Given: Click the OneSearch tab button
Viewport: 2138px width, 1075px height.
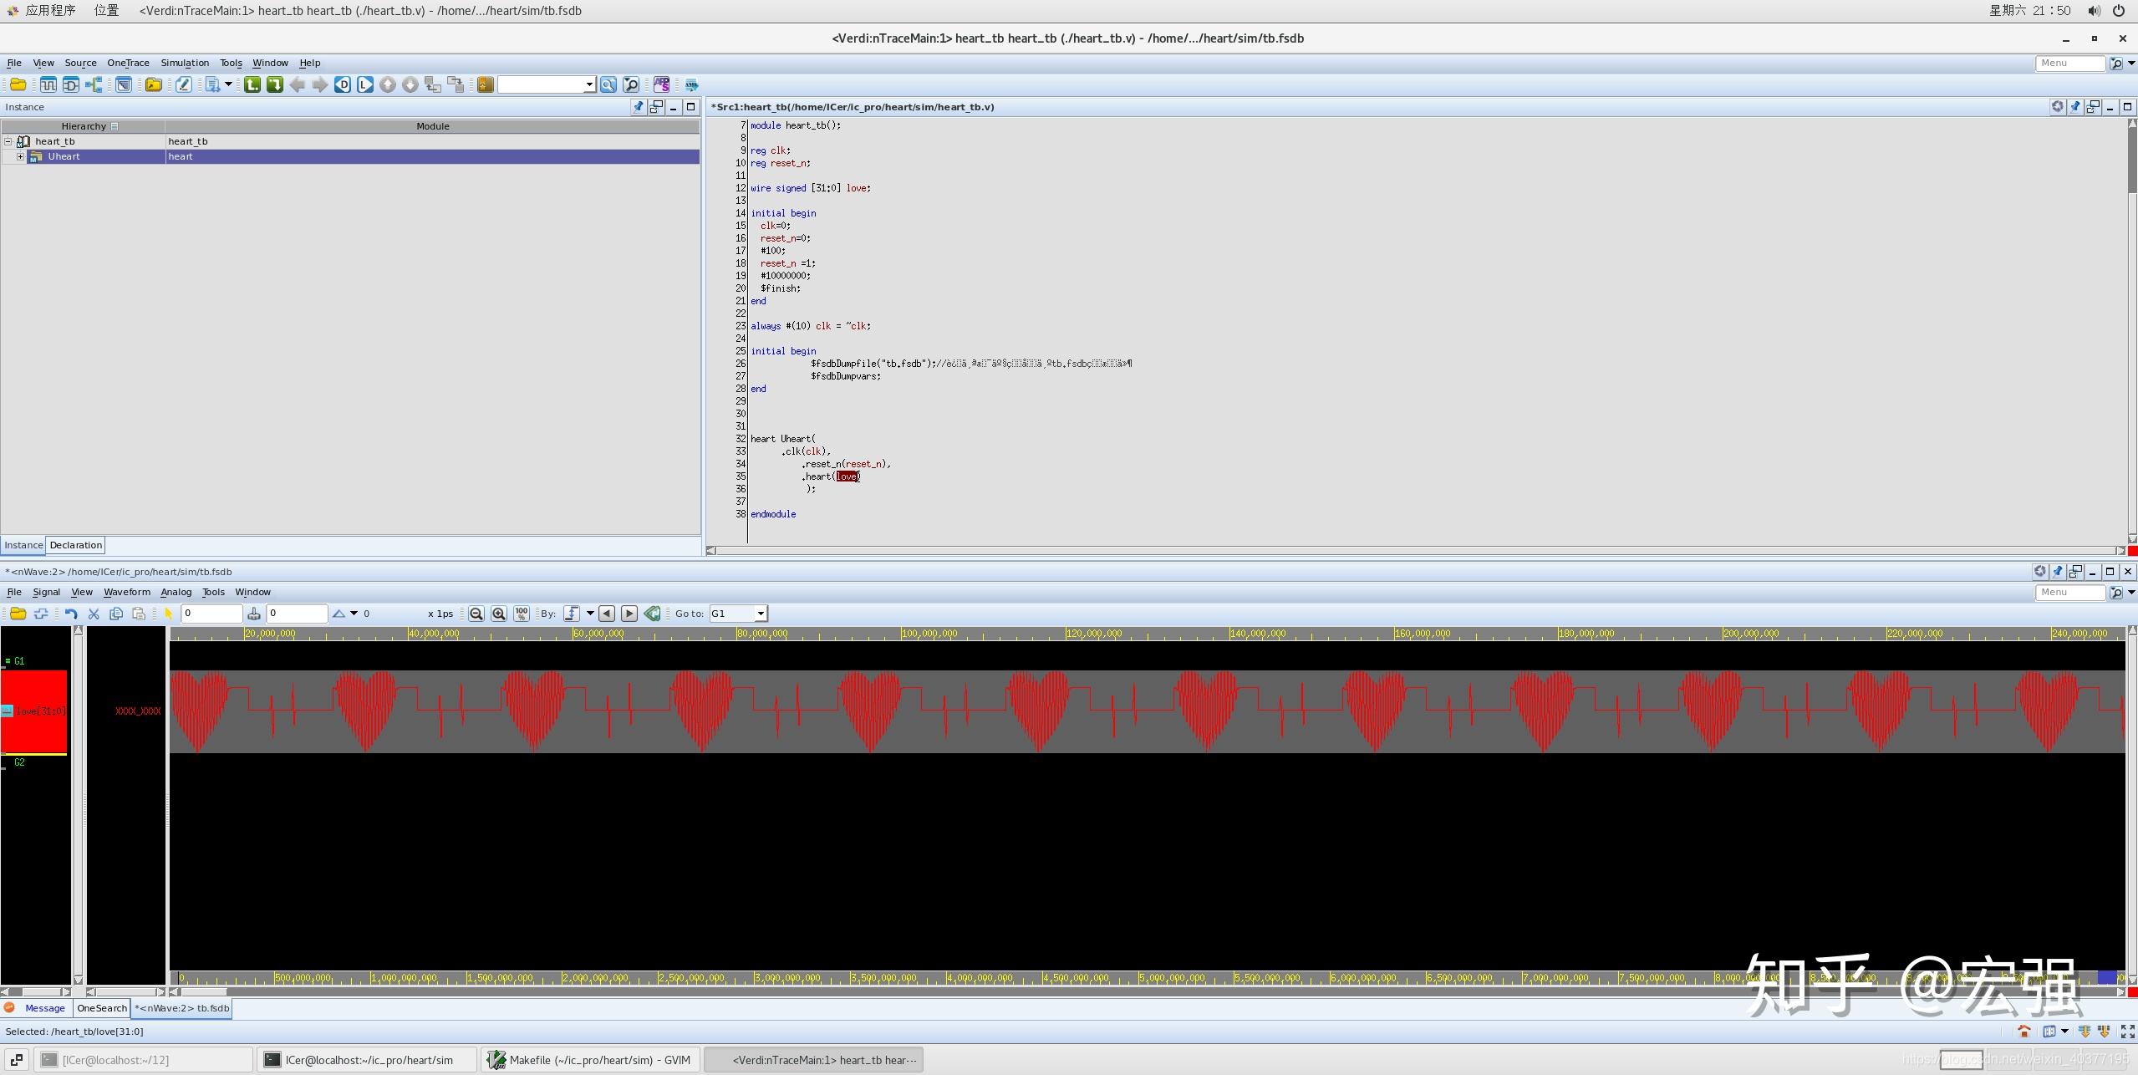Looking at the screenshot, I should point(102,1008).
